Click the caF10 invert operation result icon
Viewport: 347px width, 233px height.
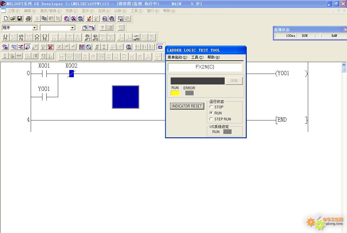(136, 37)
